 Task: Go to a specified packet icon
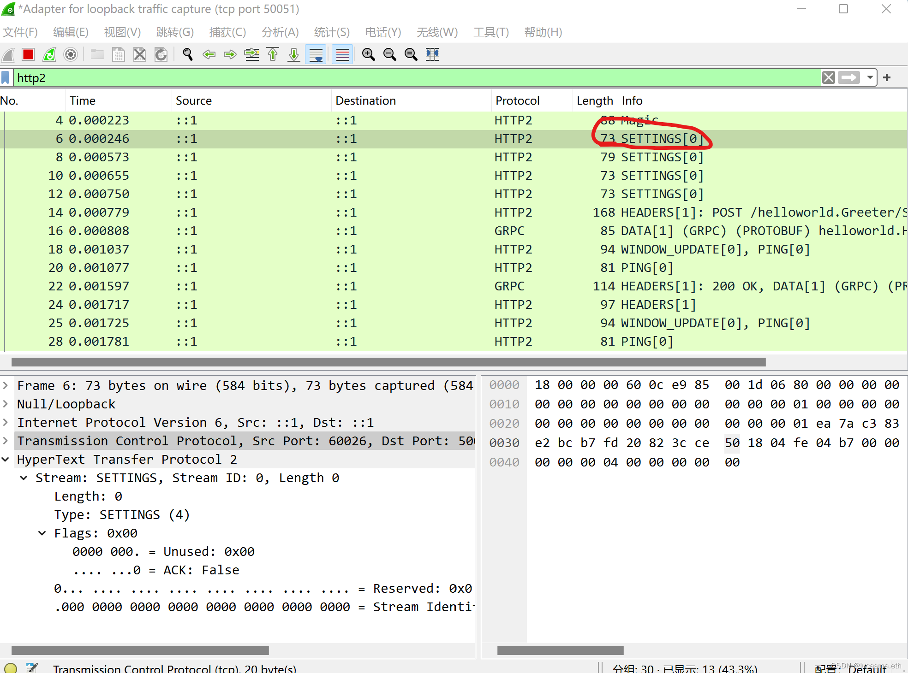(x=251, y=55)
